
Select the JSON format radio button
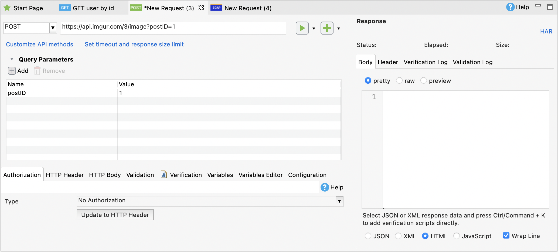click(x=368, y=236)
